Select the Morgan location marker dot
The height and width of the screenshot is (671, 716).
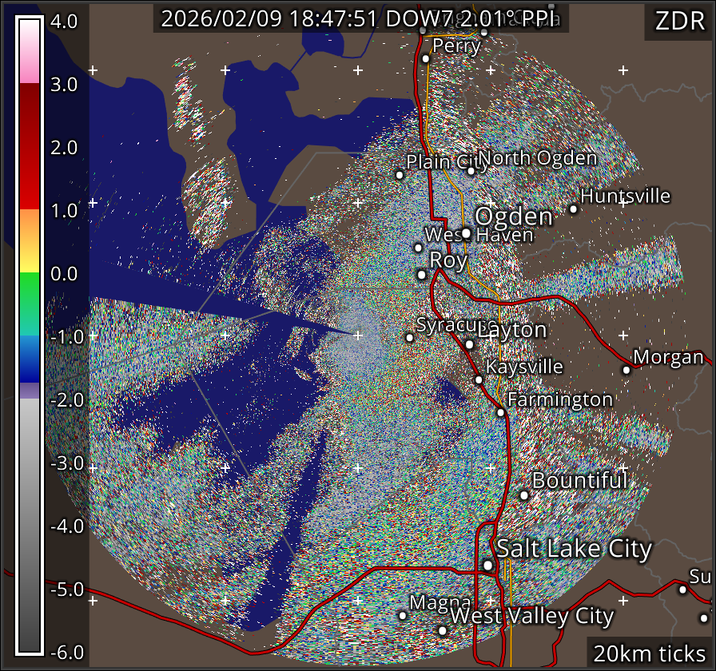click(626, 370)
